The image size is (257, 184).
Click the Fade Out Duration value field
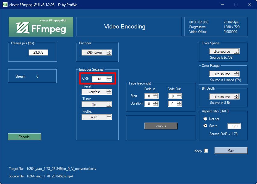coord(173,104)
